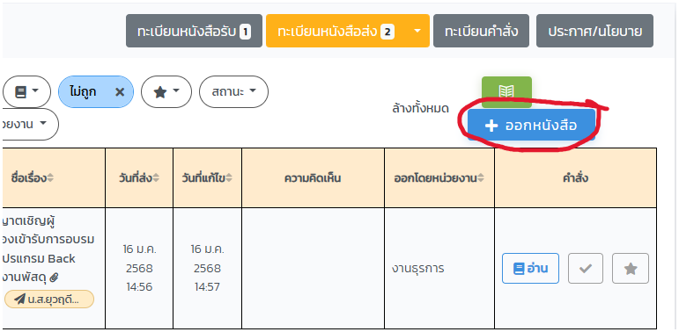679x332 pixels.
Task: Expand the สถานะ filter dropdown
Action: coord(234,92)
